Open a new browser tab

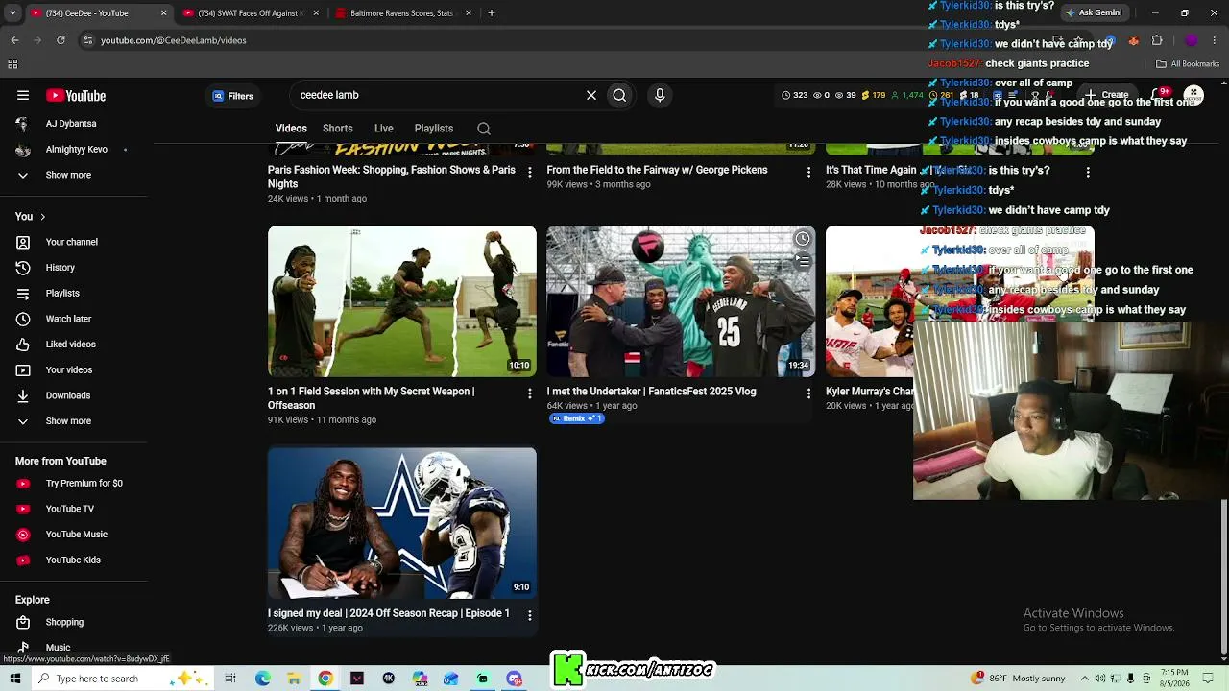(492, 13)
